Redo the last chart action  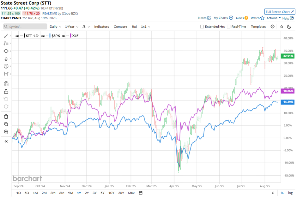pyautogui.click(x=6, y=106)
